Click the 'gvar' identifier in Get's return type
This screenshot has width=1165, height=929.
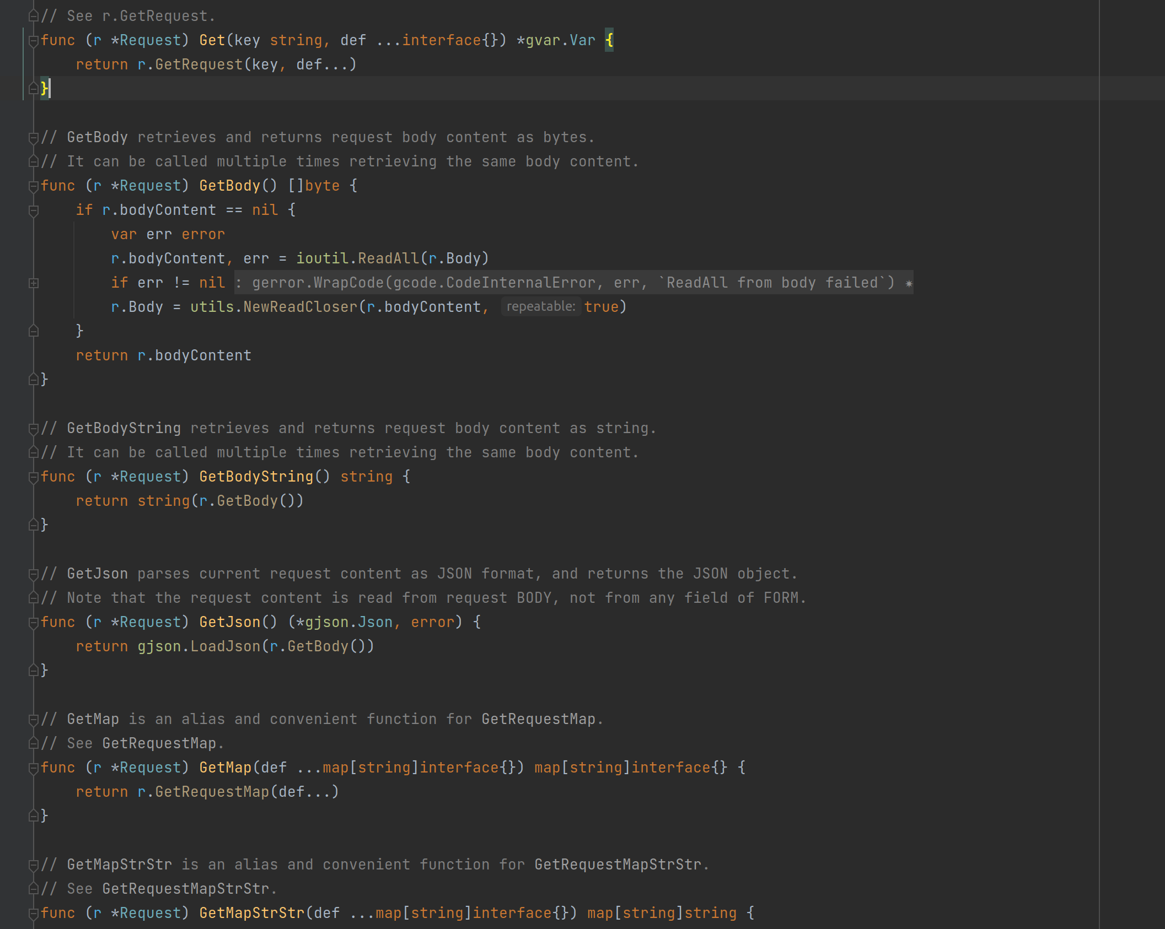pos(543,40)
